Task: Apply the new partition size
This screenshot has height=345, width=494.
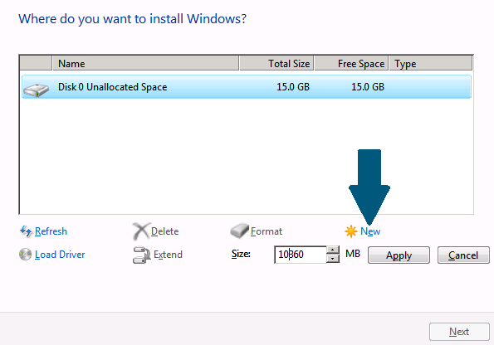Action: coord(399,255)
